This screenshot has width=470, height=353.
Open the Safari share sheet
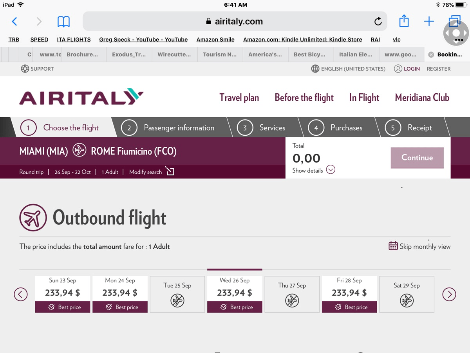404,21
